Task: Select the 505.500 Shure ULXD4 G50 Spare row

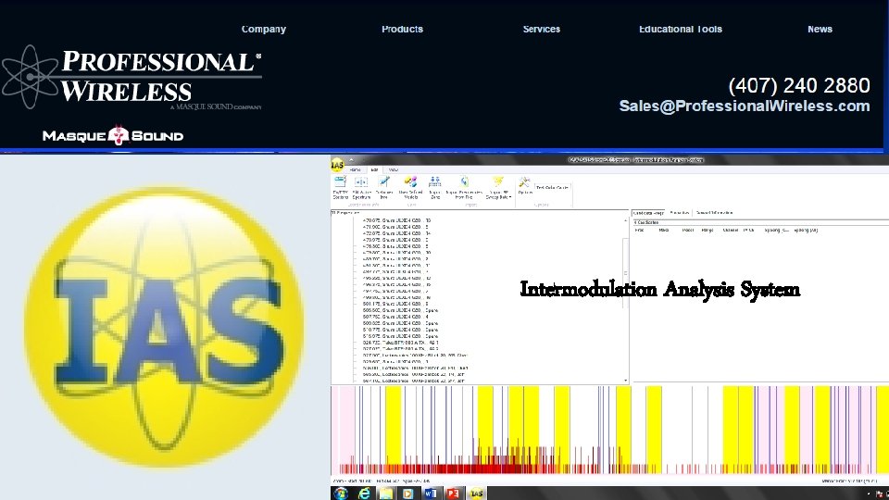Action: coord(400,311)
